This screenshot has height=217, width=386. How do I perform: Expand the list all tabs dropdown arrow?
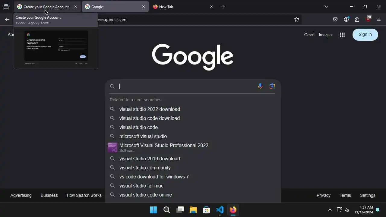point(326,7)
